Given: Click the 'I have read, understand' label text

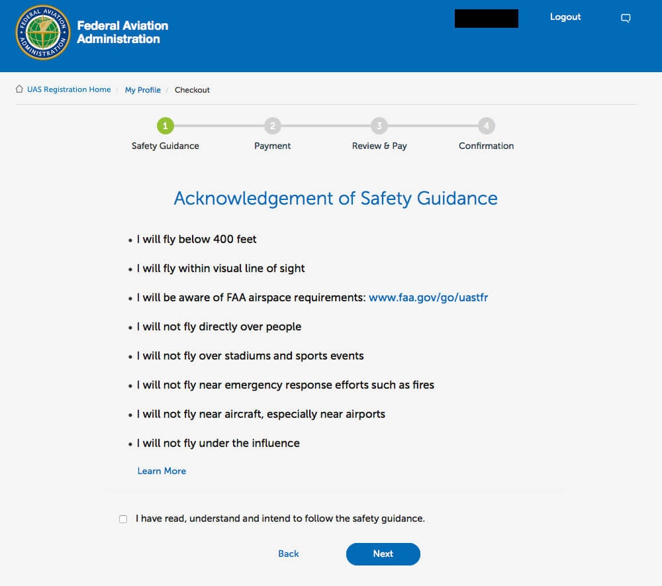Looking at the screenshot, I should [x=280, y=518].
